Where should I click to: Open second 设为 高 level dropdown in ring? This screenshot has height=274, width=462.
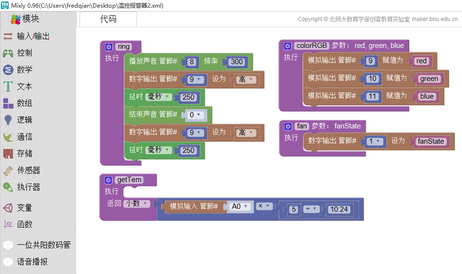(x=246, y=133)
